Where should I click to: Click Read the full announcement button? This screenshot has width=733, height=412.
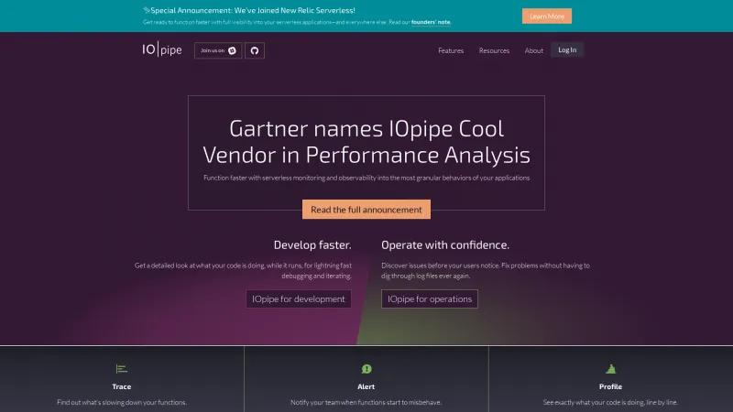pos(366,210)
